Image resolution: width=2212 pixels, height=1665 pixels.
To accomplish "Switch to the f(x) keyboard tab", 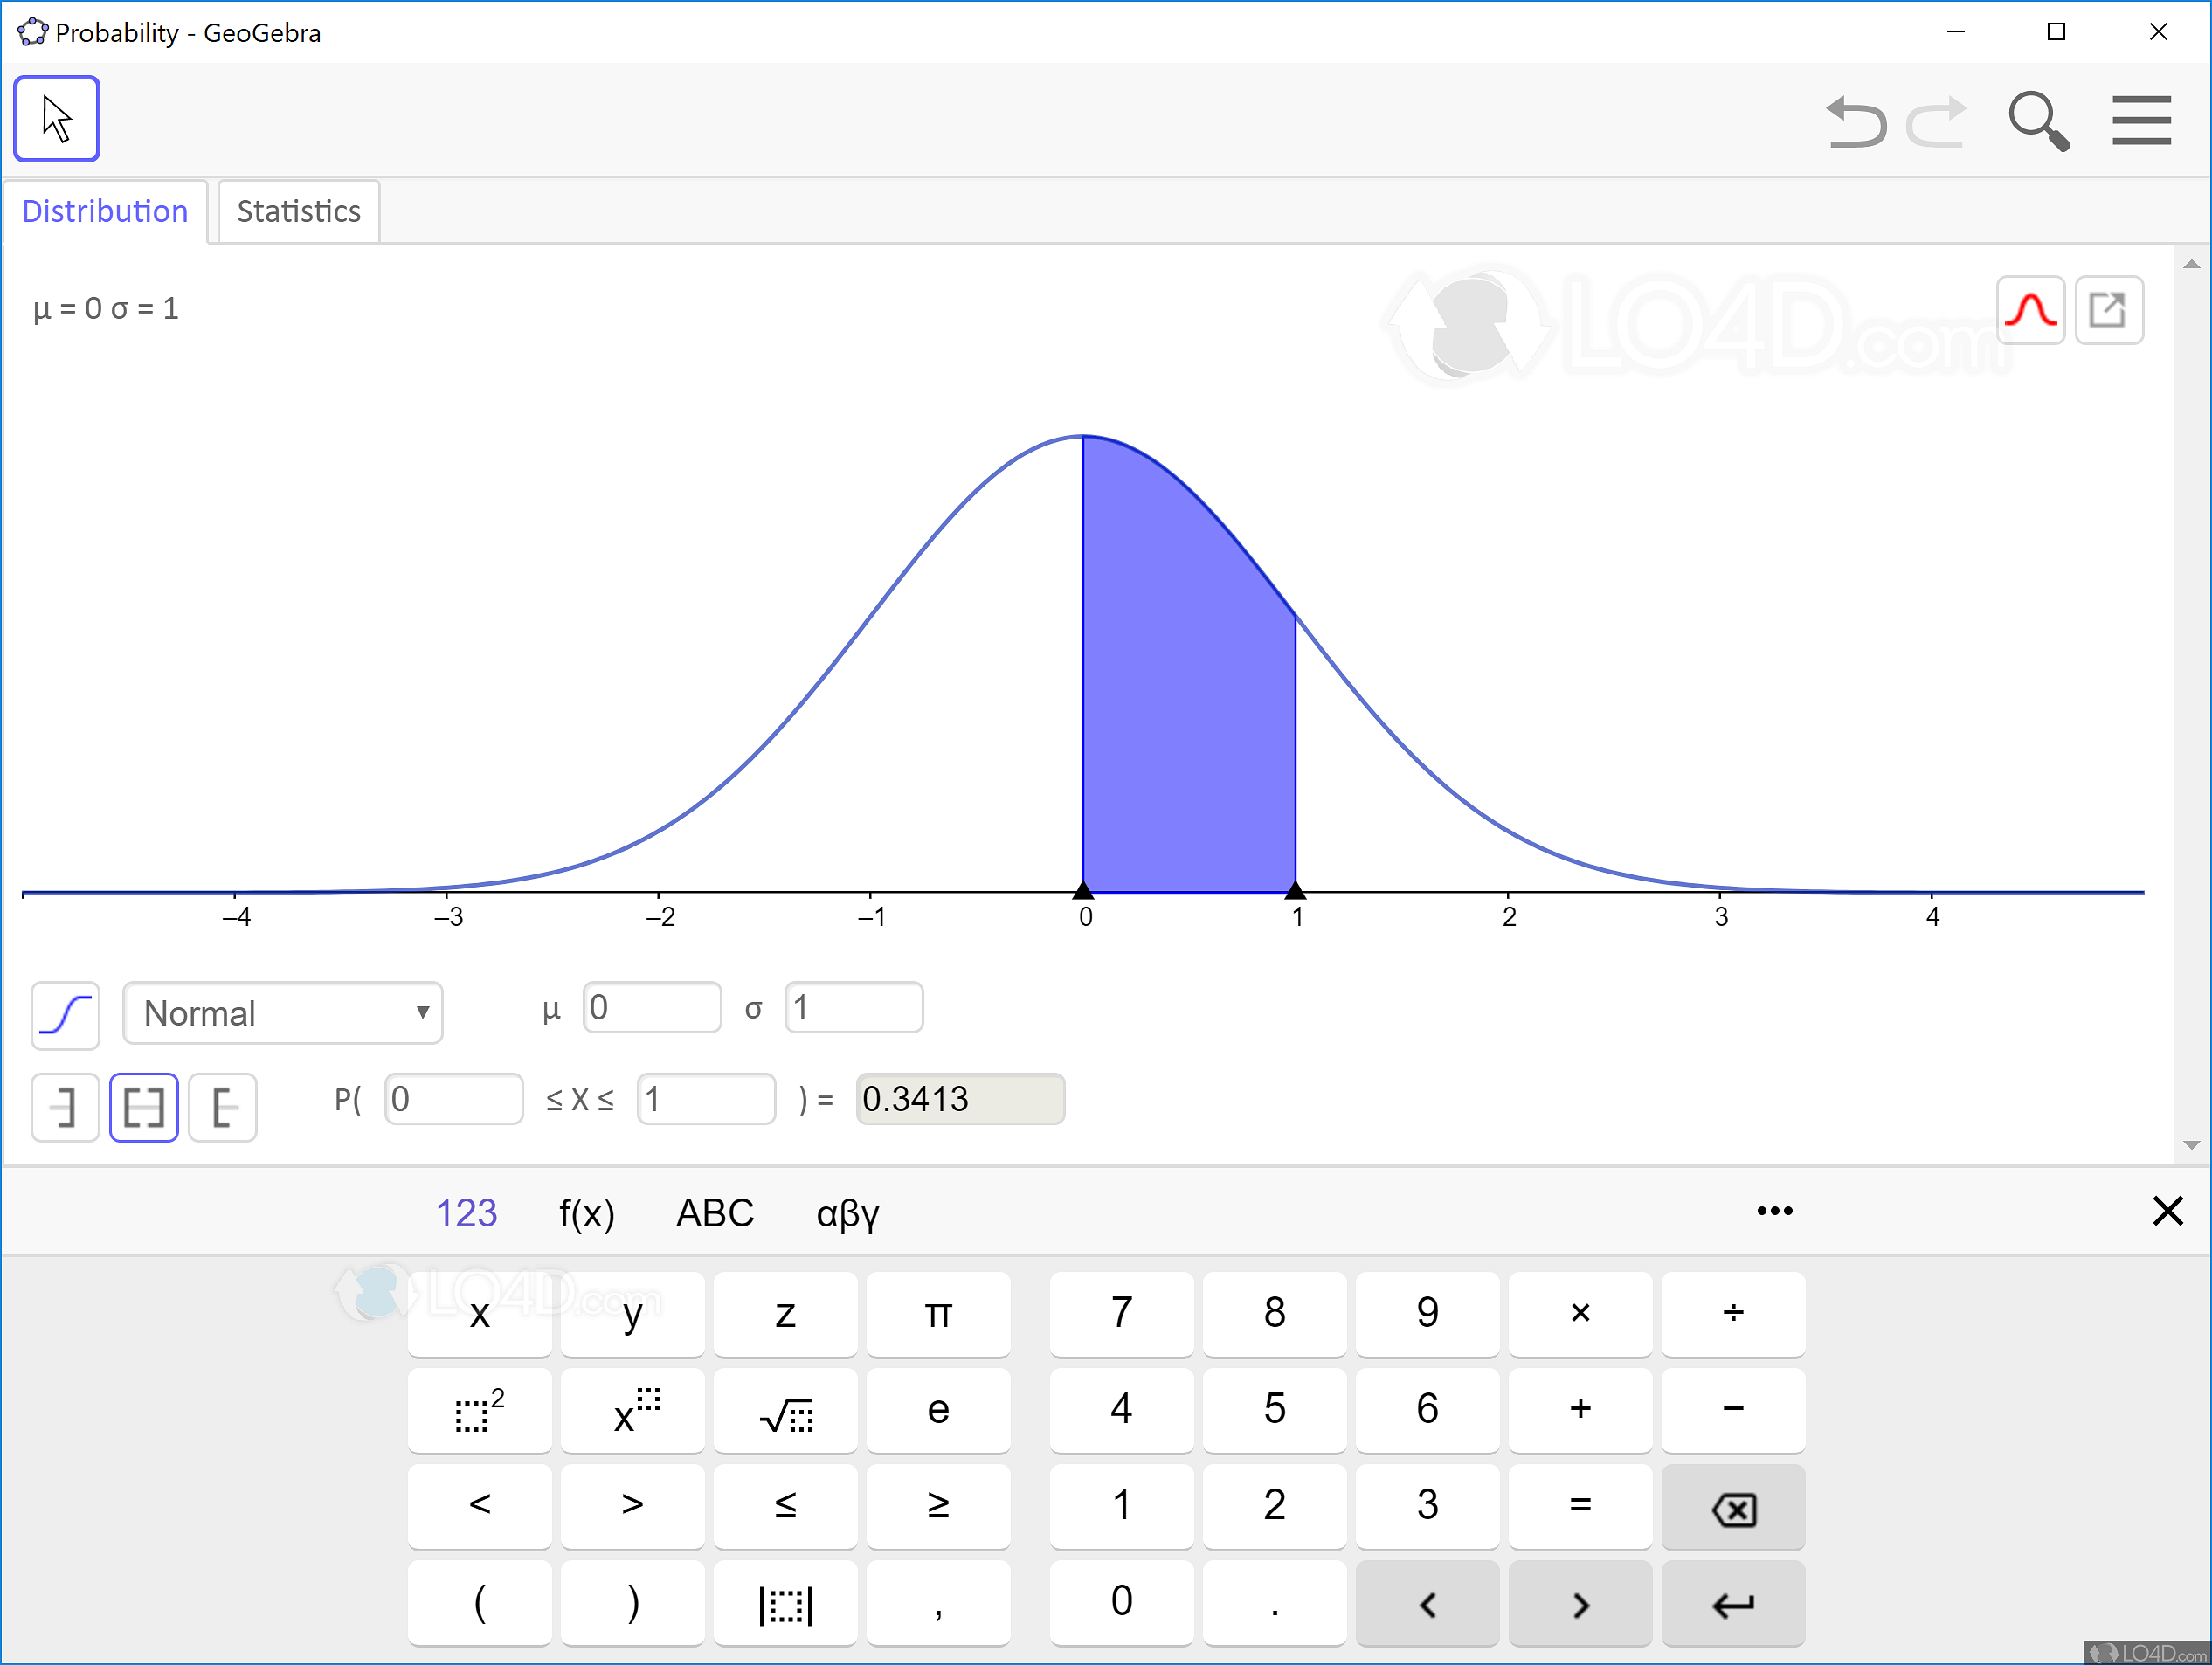I will [x=585, y=1213].
